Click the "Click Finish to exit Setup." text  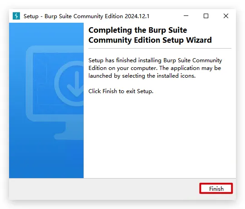coord(121,91)
